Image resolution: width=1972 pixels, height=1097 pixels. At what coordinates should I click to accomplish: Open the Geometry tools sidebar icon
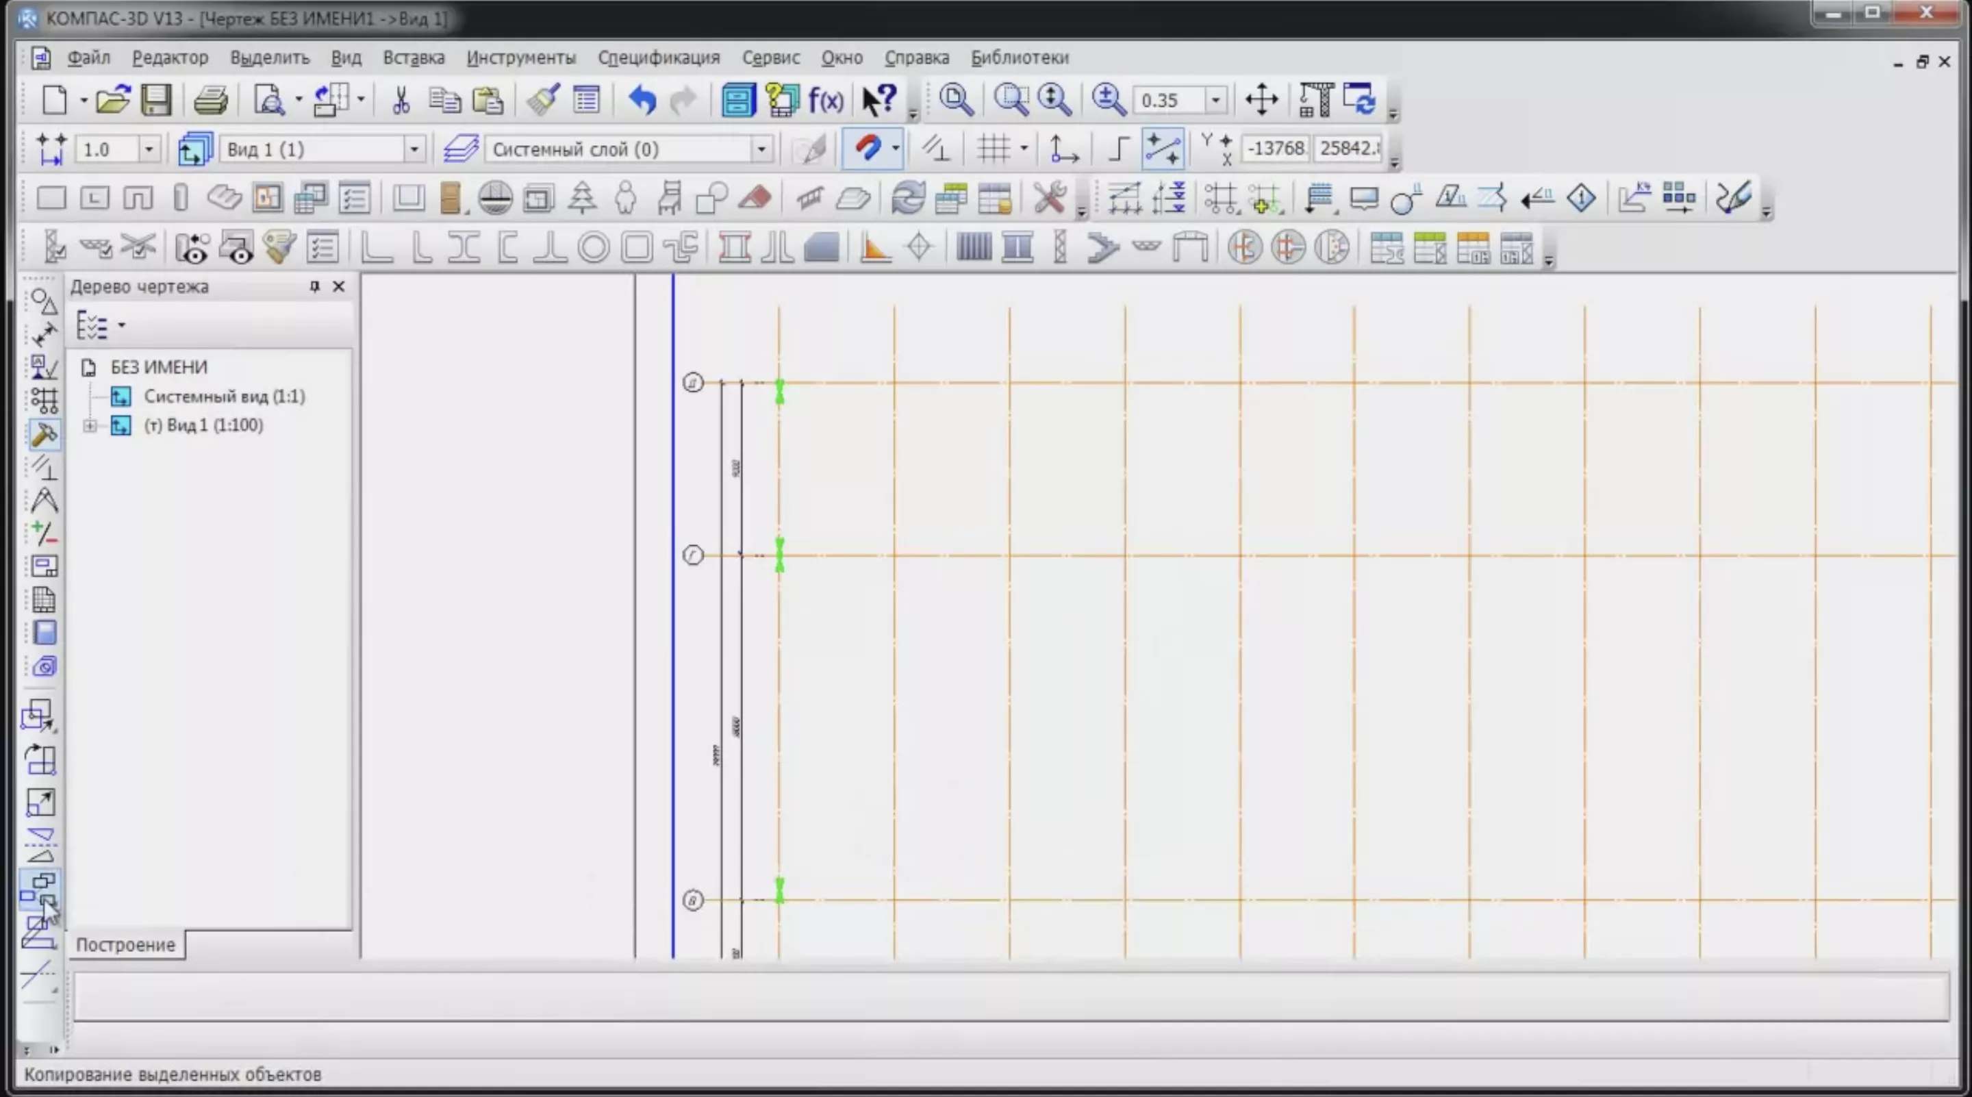pos(44,301)
